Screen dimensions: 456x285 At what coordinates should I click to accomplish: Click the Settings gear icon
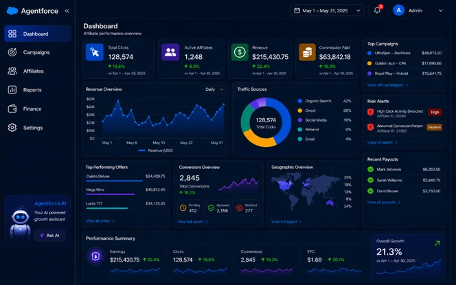[12, 128]
